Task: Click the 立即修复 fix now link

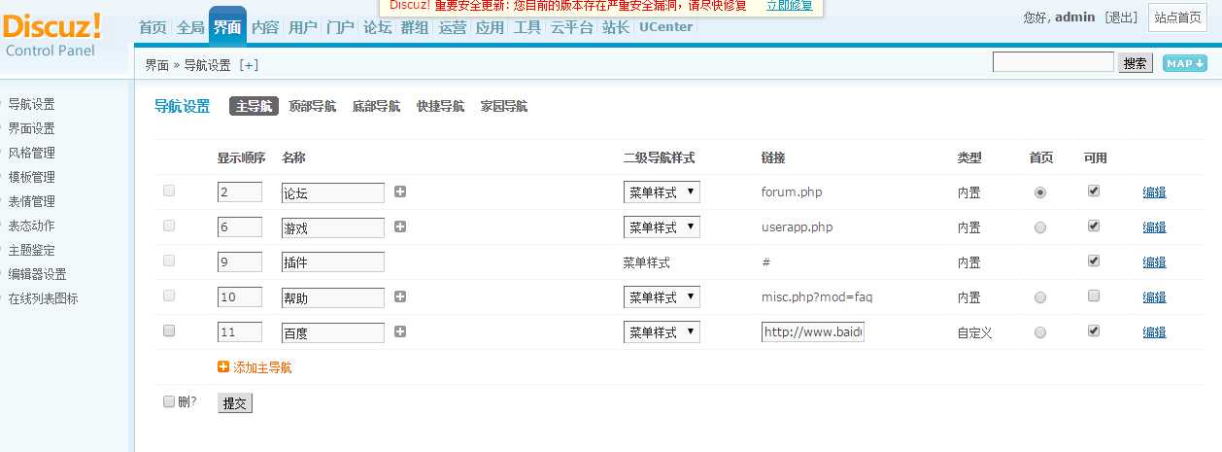Action: (790, 6)
